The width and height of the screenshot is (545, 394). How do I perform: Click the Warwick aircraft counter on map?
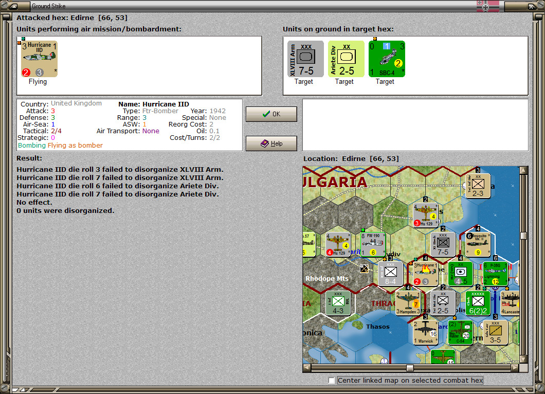point(425,332)
